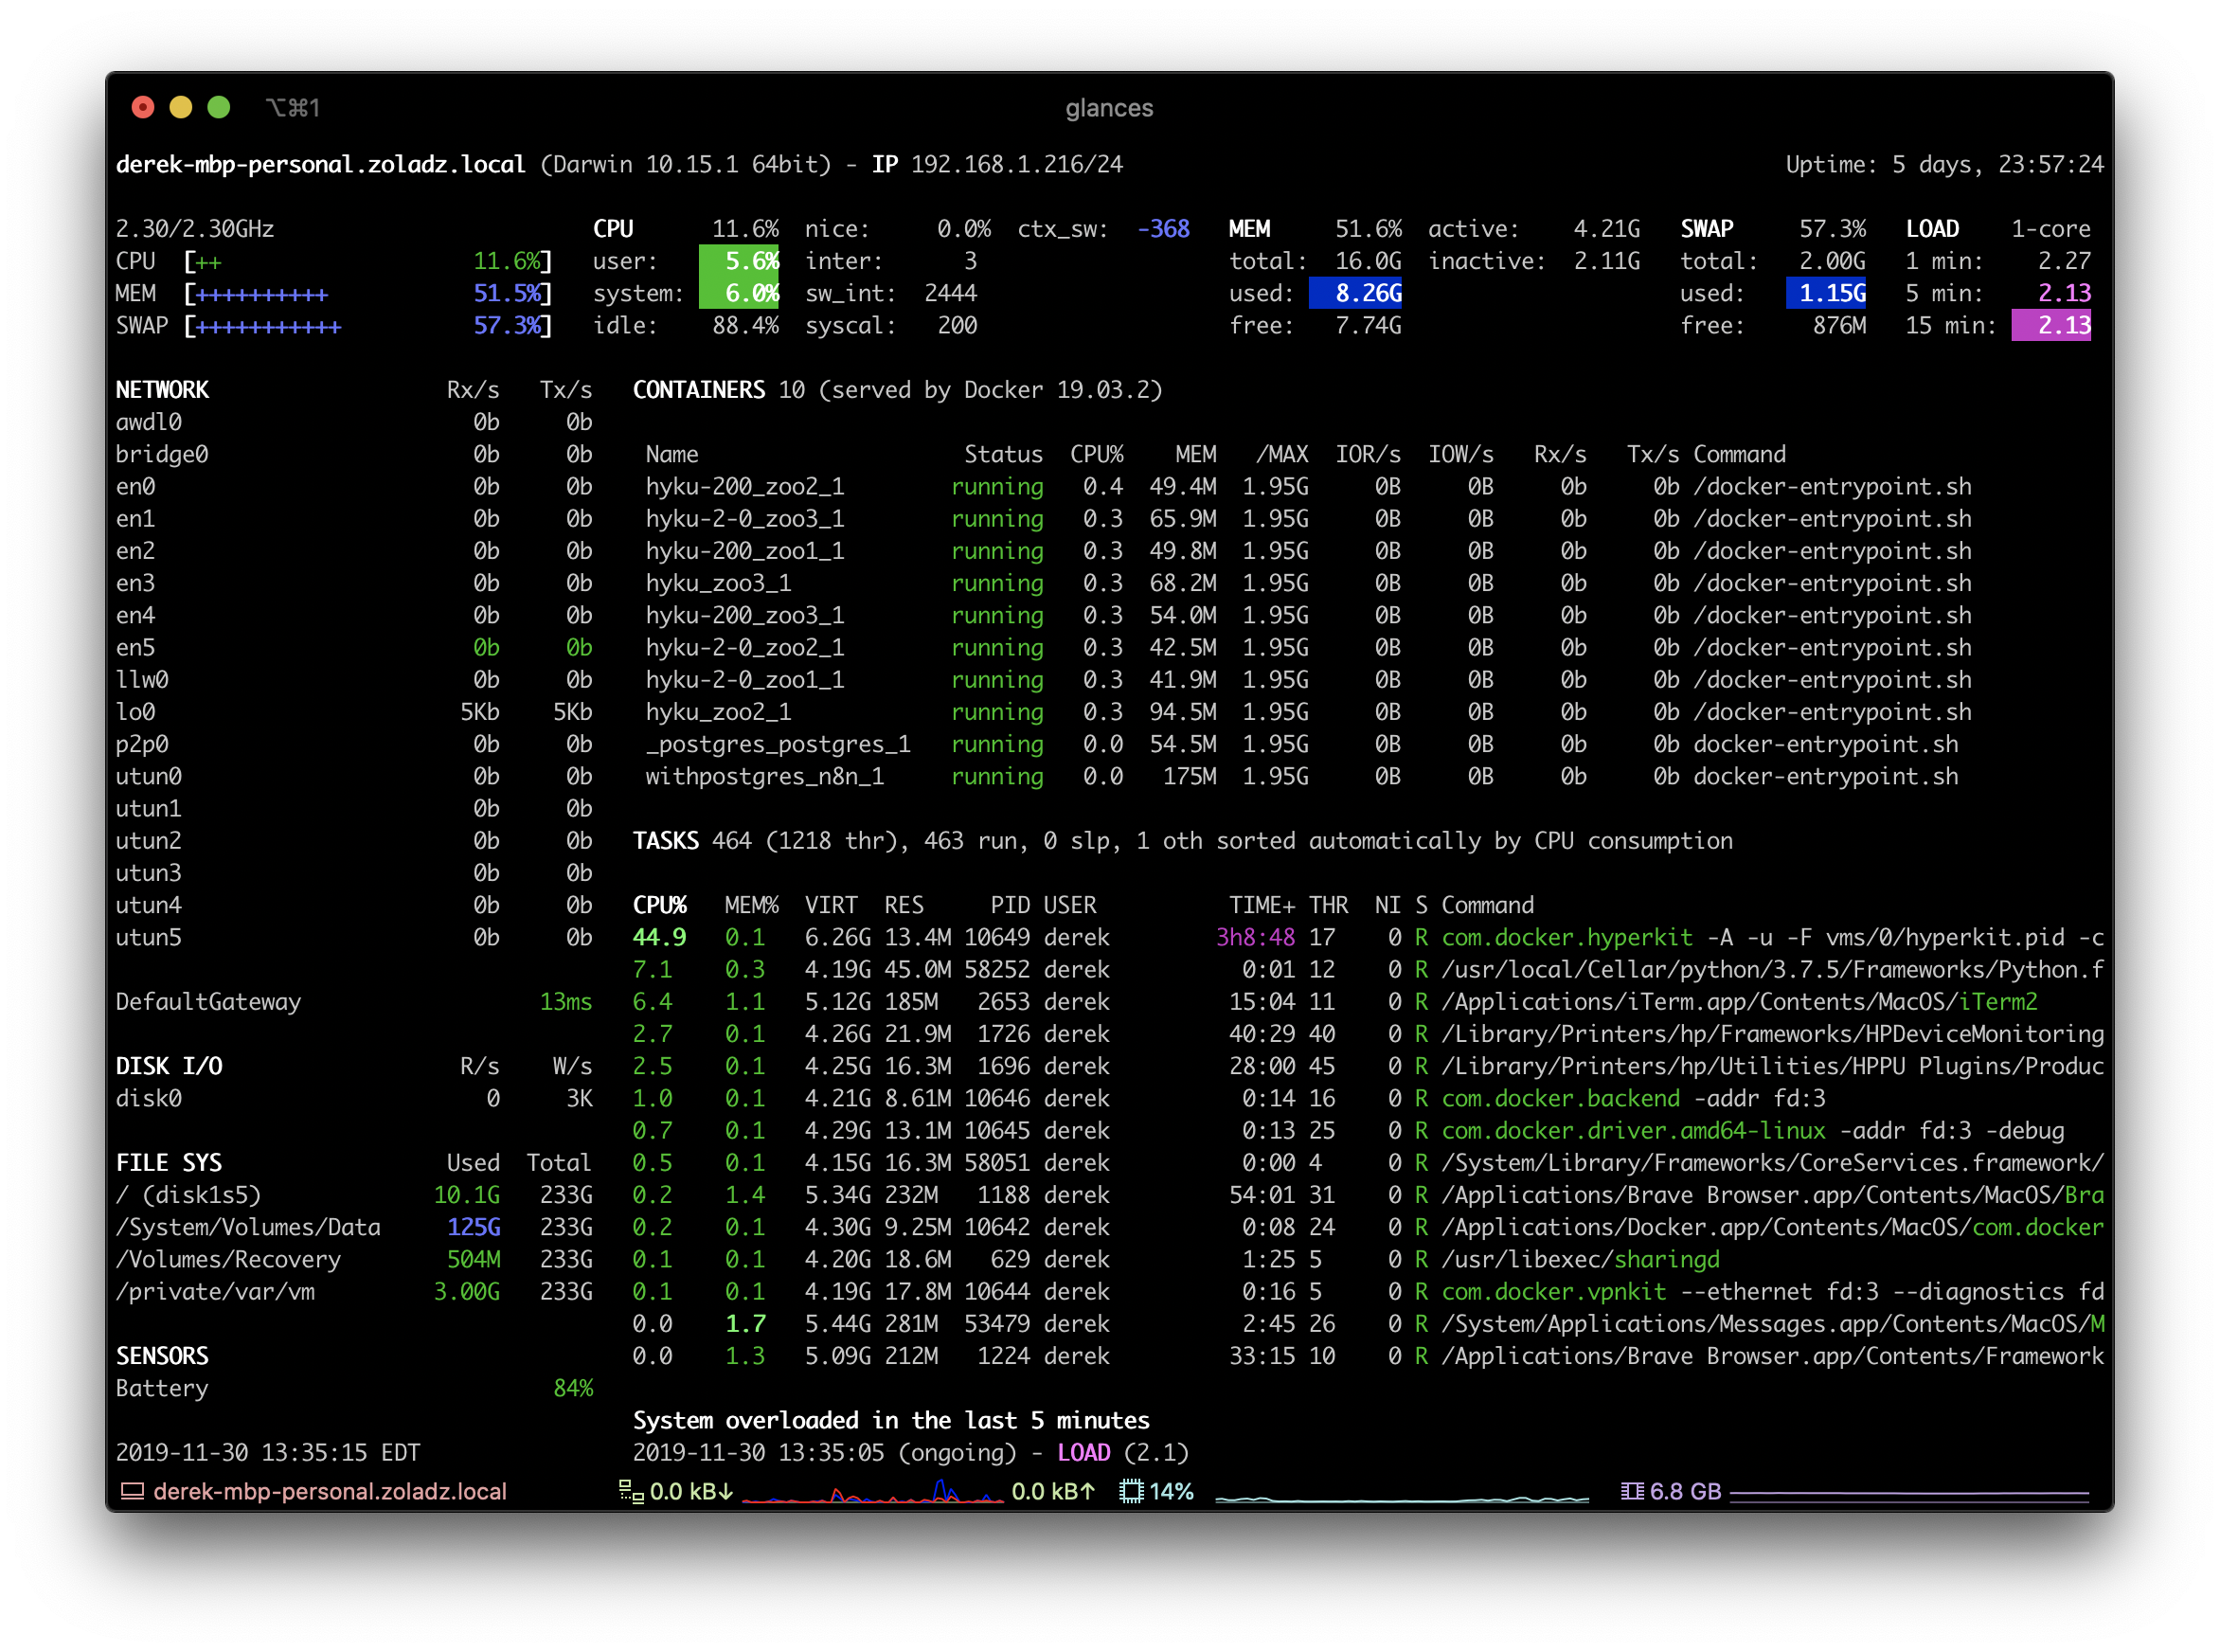Click the 1 min load value 2.27
This screenshot has width=2220, height=1652.
(x=2064, y=261)
